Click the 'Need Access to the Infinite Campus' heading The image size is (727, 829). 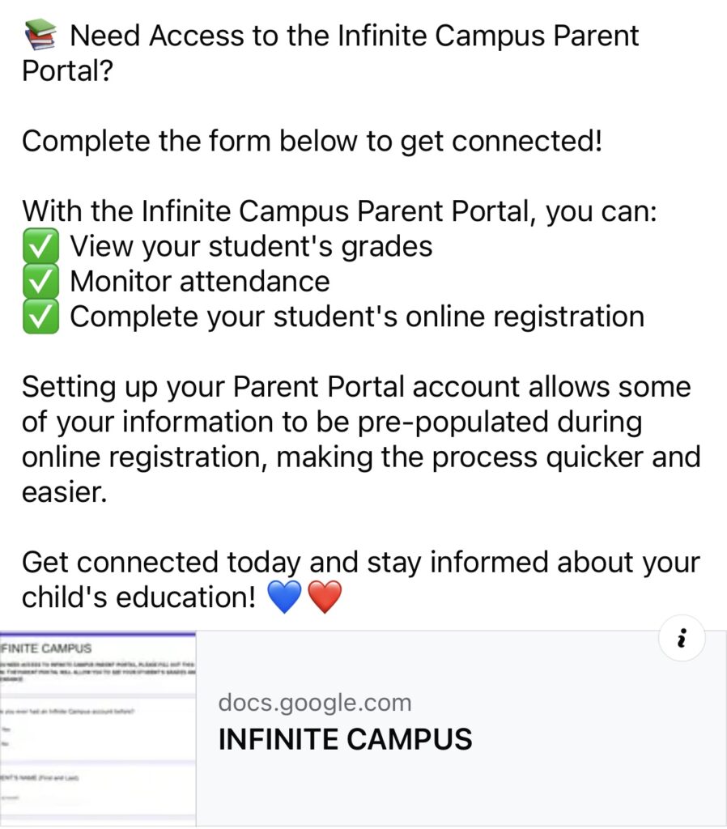pyautogui.click(x=330, y=53)
